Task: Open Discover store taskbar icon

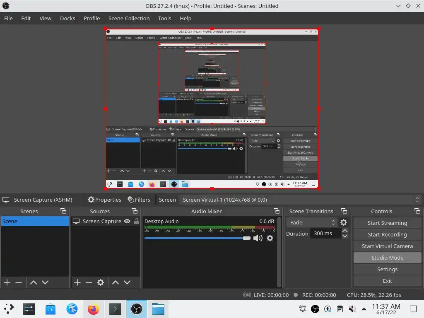Action: pyautogui.click(x=50, y=309)
